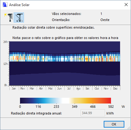Click the 'Jul' month label

pyautogui.click(x=69, y=89)
